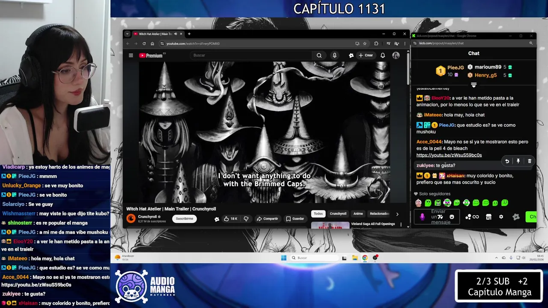Click the Suscribirme button
548x308 pixels.
(185, 219)
